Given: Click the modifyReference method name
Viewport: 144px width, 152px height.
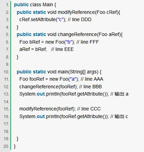Looking at the screenshot, I should coord(76,12).
